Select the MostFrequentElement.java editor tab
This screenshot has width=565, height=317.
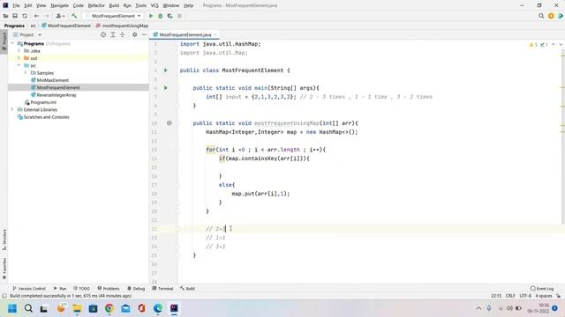coord(185,35)
